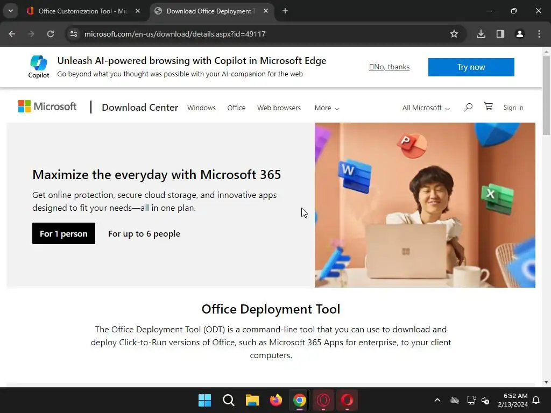Open the Download Center link
Screen dimensions: 551x413
click(x=140, y=108)
